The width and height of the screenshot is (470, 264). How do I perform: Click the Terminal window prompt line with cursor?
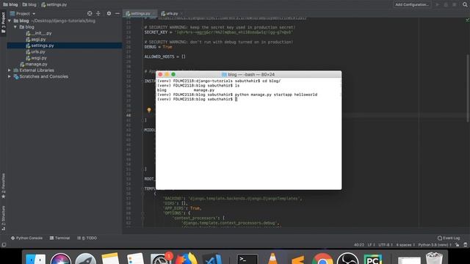click(198, 99)
